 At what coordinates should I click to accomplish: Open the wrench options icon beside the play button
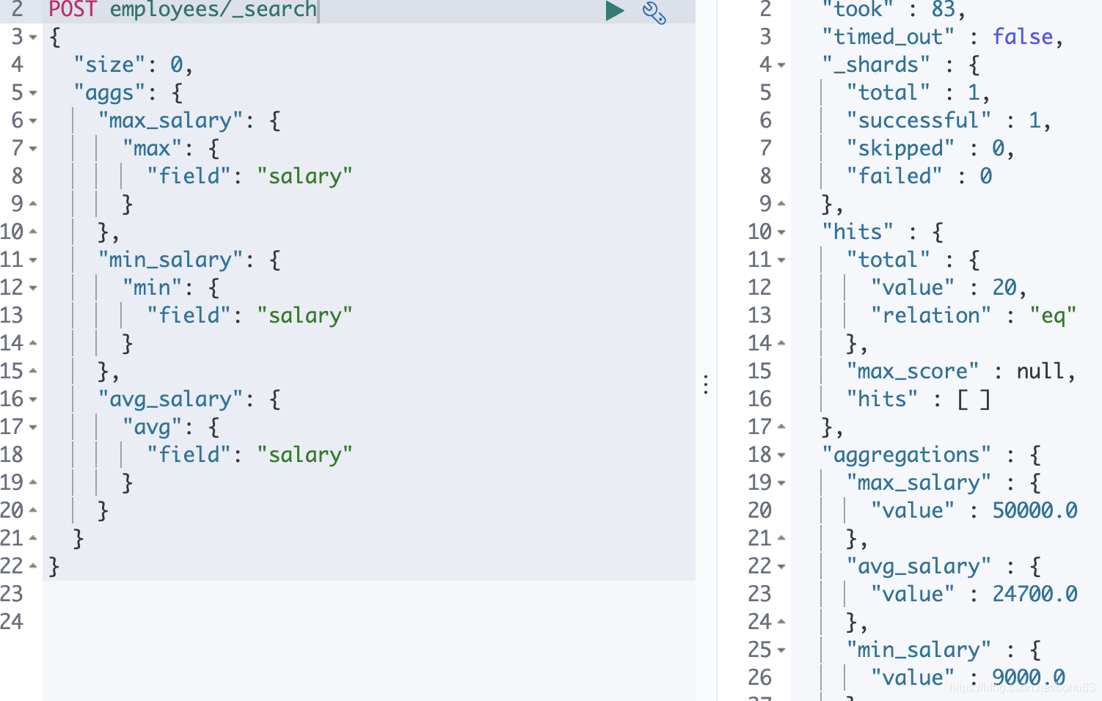[x=654, y=12]
